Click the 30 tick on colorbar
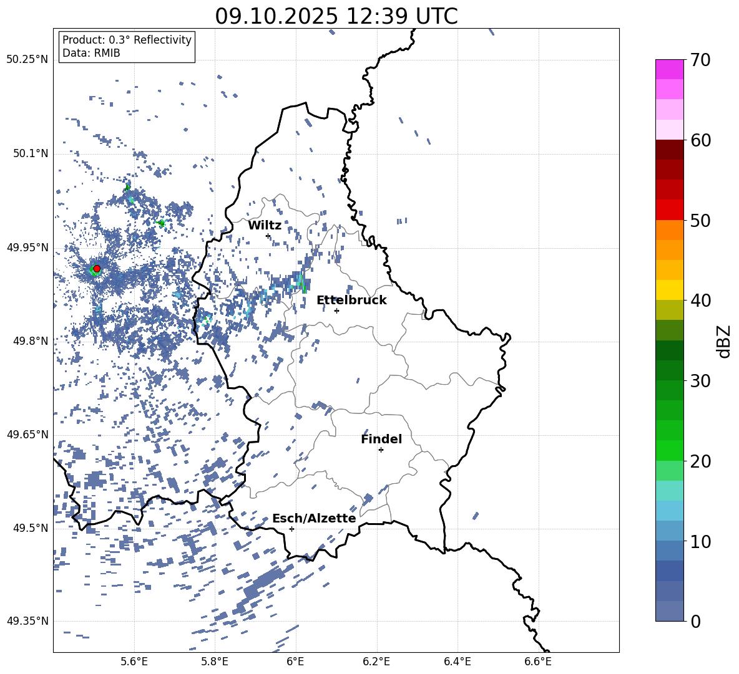 click(700, 381)
